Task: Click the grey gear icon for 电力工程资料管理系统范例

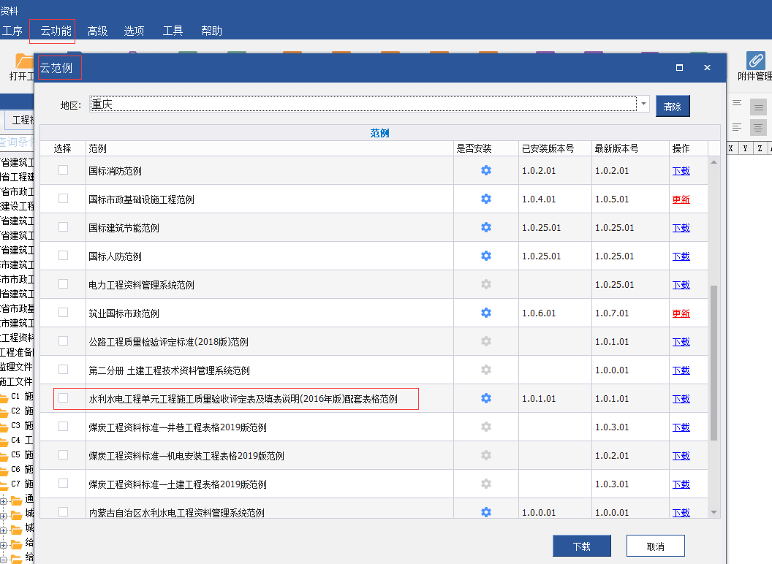Action: click(x=486, y=284)
